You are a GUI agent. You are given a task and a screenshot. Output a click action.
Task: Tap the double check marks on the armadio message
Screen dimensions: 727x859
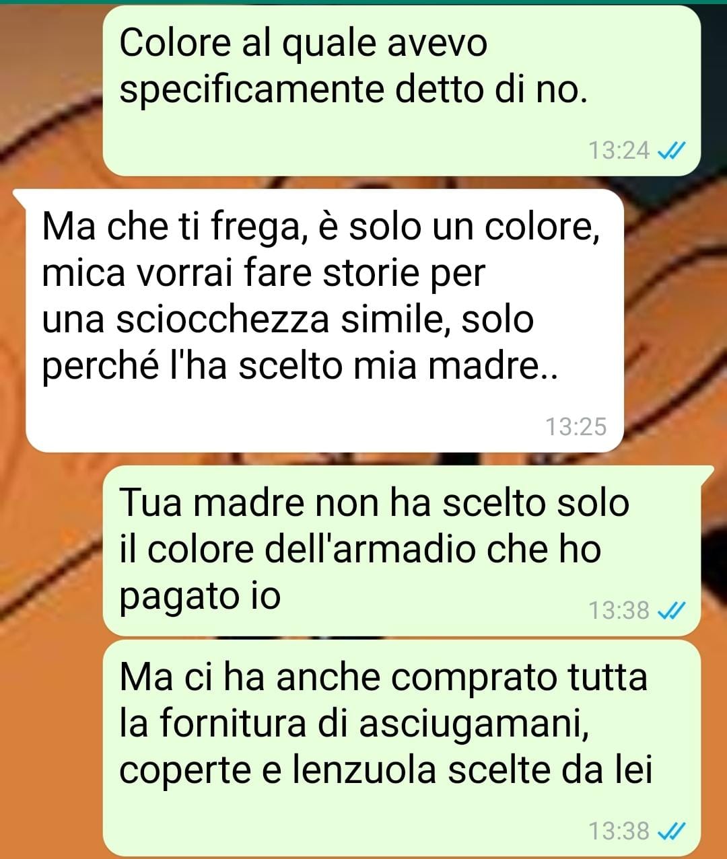pos(670,611)
